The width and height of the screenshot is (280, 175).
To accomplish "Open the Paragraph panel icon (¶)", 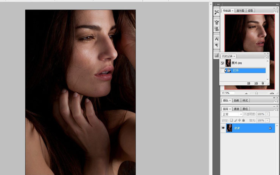I will click(216, 45).
